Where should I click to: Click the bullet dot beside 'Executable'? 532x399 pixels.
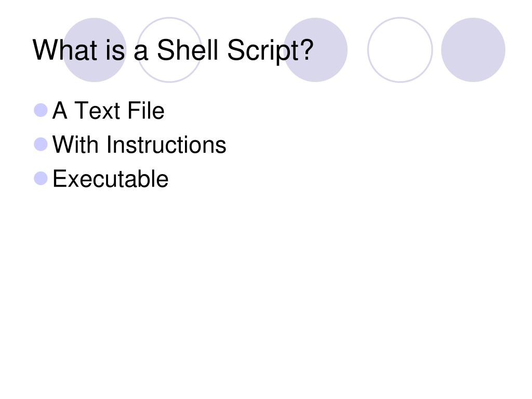41,179
